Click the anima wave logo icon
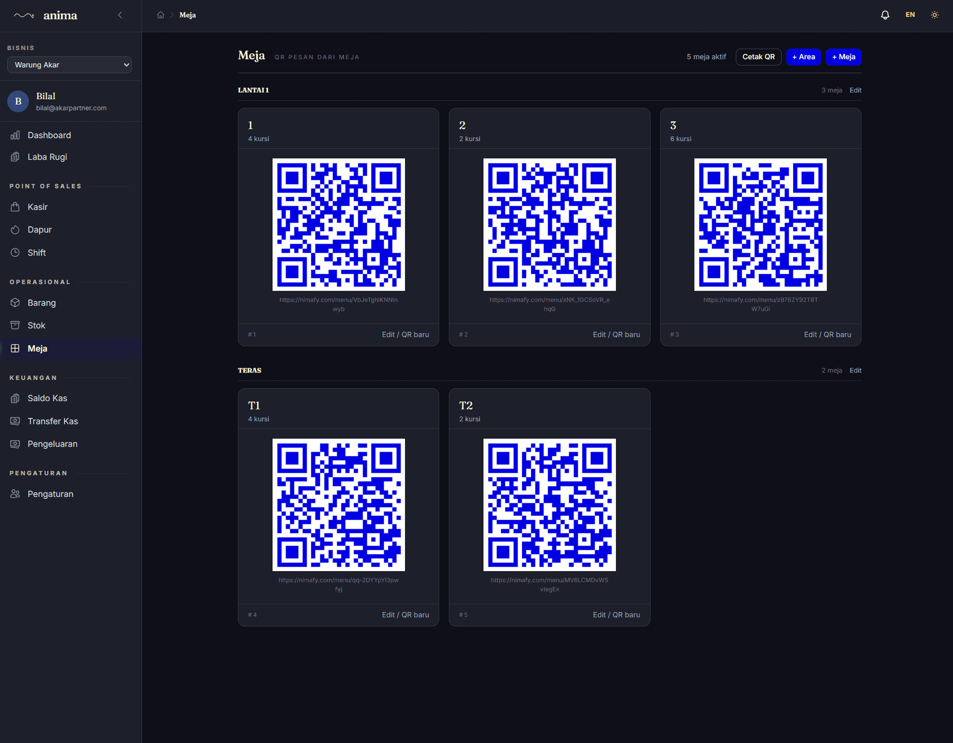Image resolution: width=953 pixels, height=743 pixels. [x=24, y=15]
